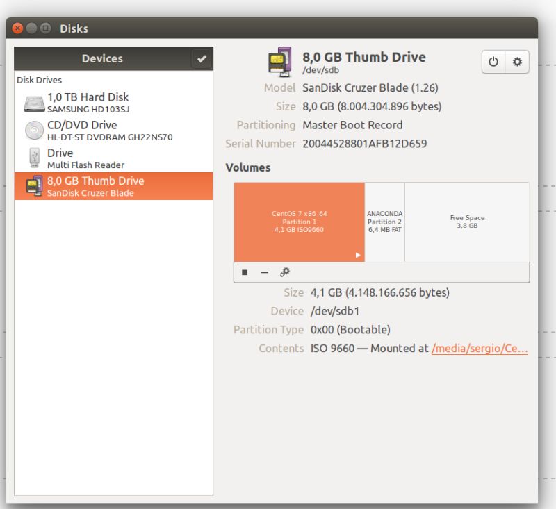This screenshot has width=556, height=509.
Task: Click the Multi Flash Reader USB icon
Action: (35, 157)
